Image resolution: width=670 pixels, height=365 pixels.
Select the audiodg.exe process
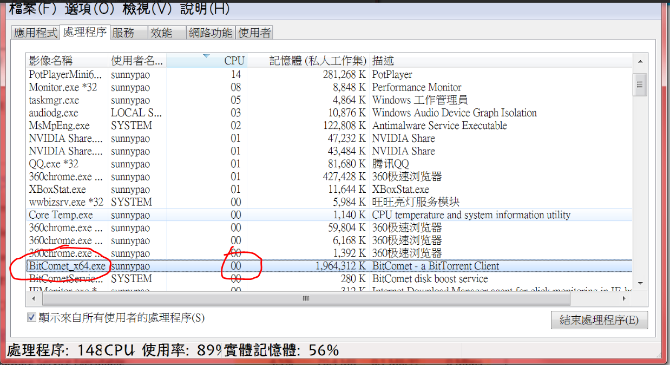tap(330, 113)
